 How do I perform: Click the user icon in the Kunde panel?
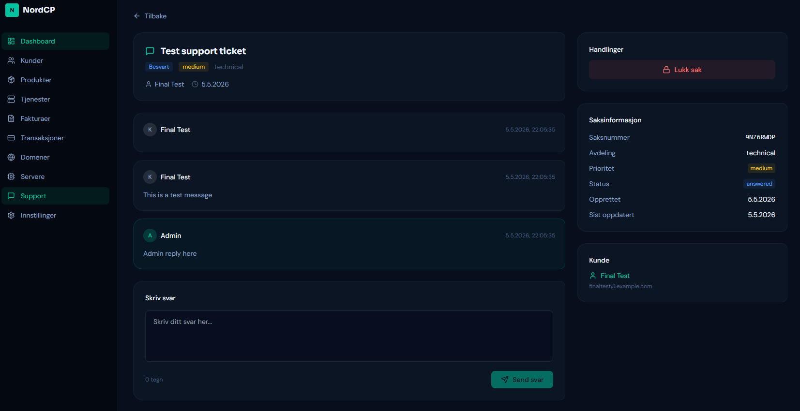pyautogui.click(x=593, y=276)
